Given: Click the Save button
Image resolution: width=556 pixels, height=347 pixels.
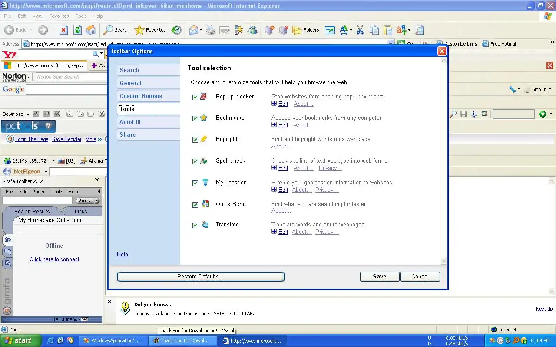Looking at the screenshot, I should (379, 276).
